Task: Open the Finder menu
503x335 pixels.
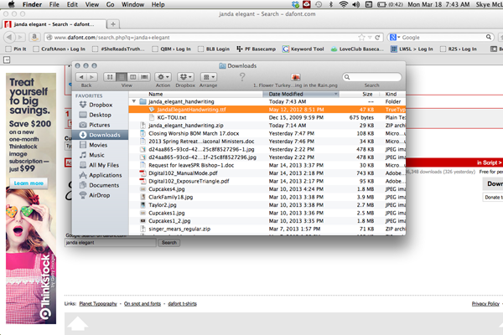Action: pos(32,4)
